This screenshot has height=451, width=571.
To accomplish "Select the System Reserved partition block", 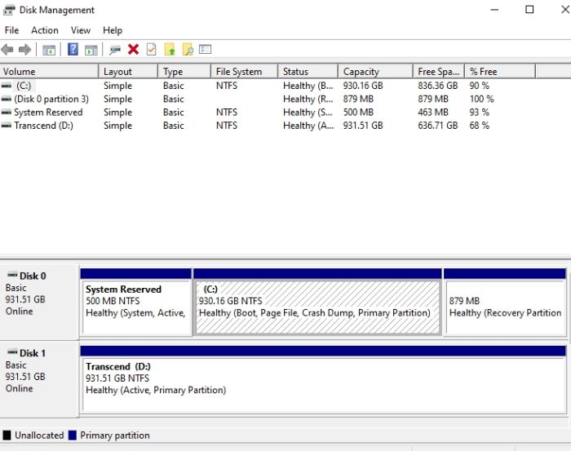I will pyautogui.click(x=136, y=302).
